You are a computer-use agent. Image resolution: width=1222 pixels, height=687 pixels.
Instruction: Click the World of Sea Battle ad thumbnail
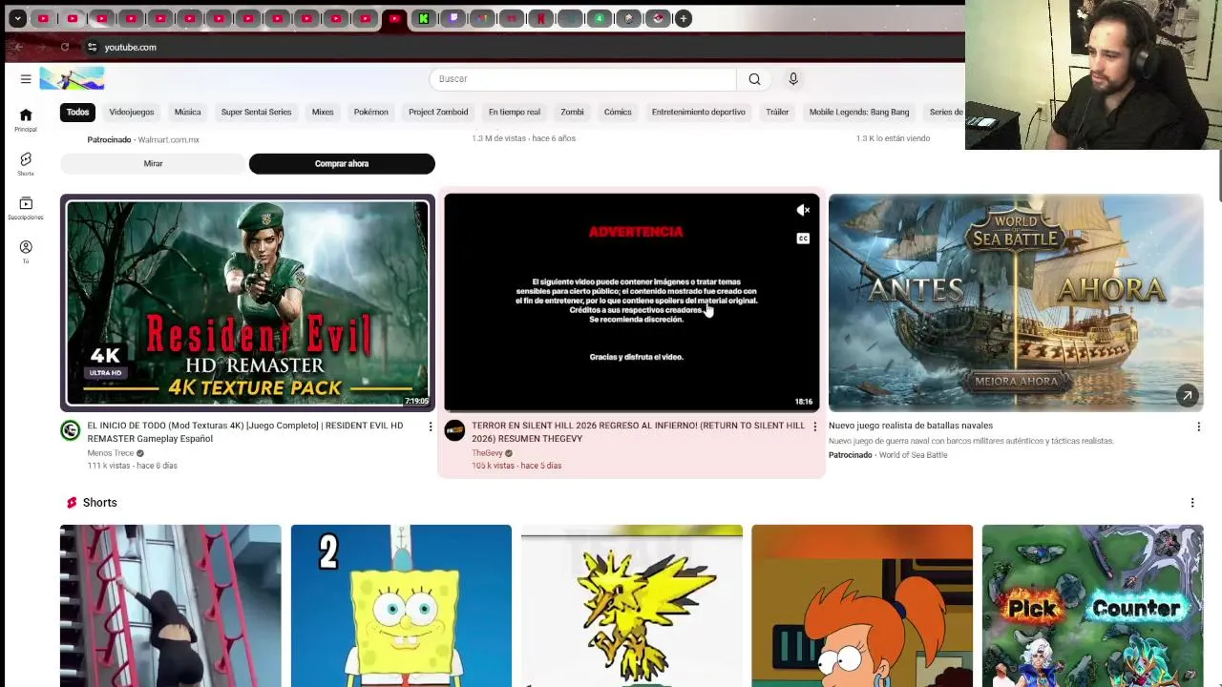tap(1016, 302)
